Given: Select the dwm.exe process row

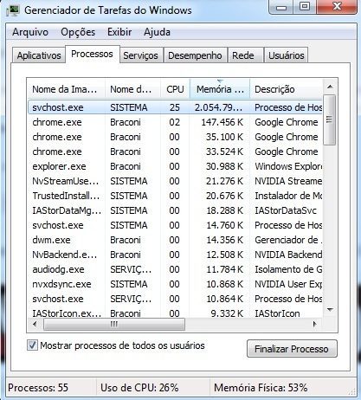Looking at the screenshot, I should click(x=175, y=240).
